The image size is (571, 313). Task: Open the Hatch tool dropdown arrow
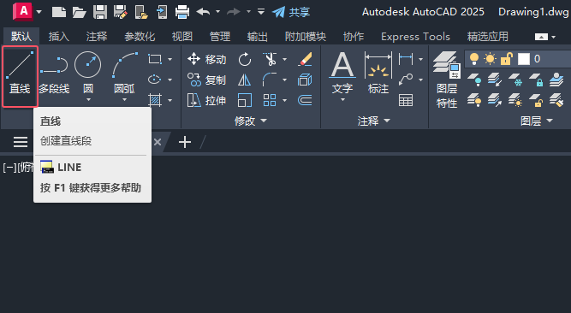170,100
